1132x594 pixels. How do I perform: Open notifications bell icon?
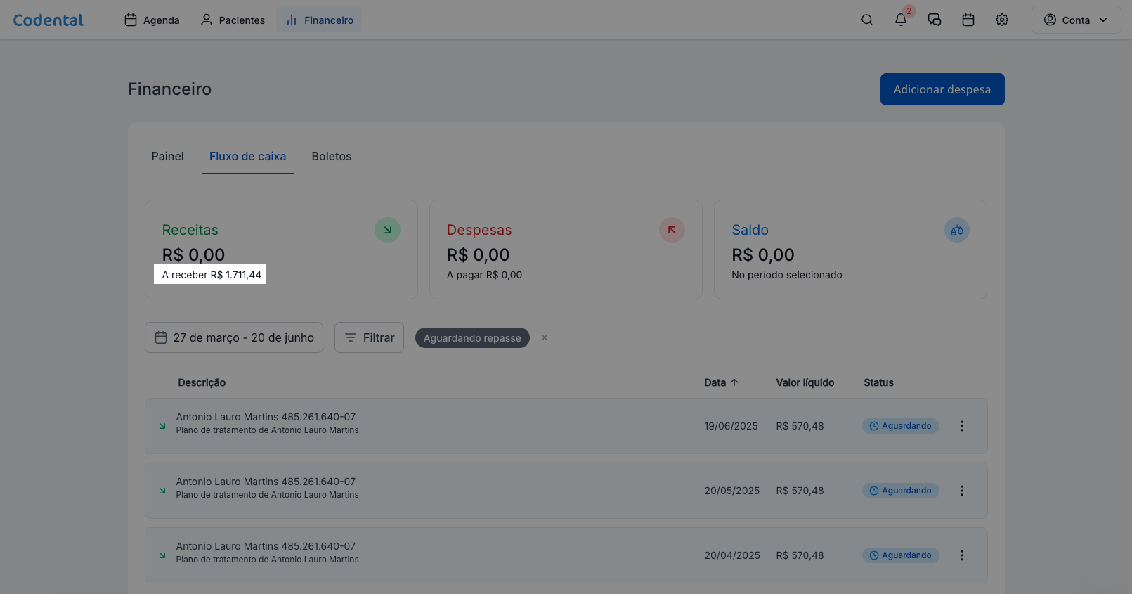tap(901, 20)
